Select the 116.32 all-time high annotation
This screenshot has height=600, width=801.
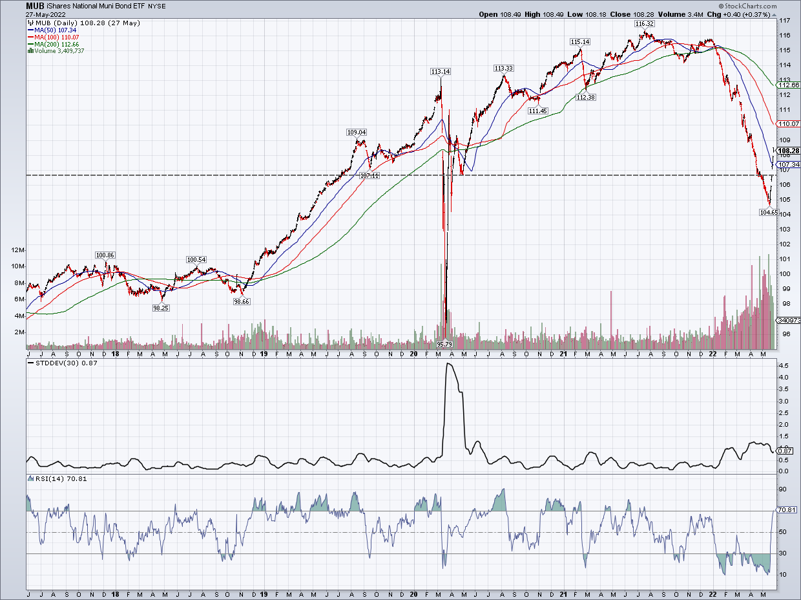[645, 23]
